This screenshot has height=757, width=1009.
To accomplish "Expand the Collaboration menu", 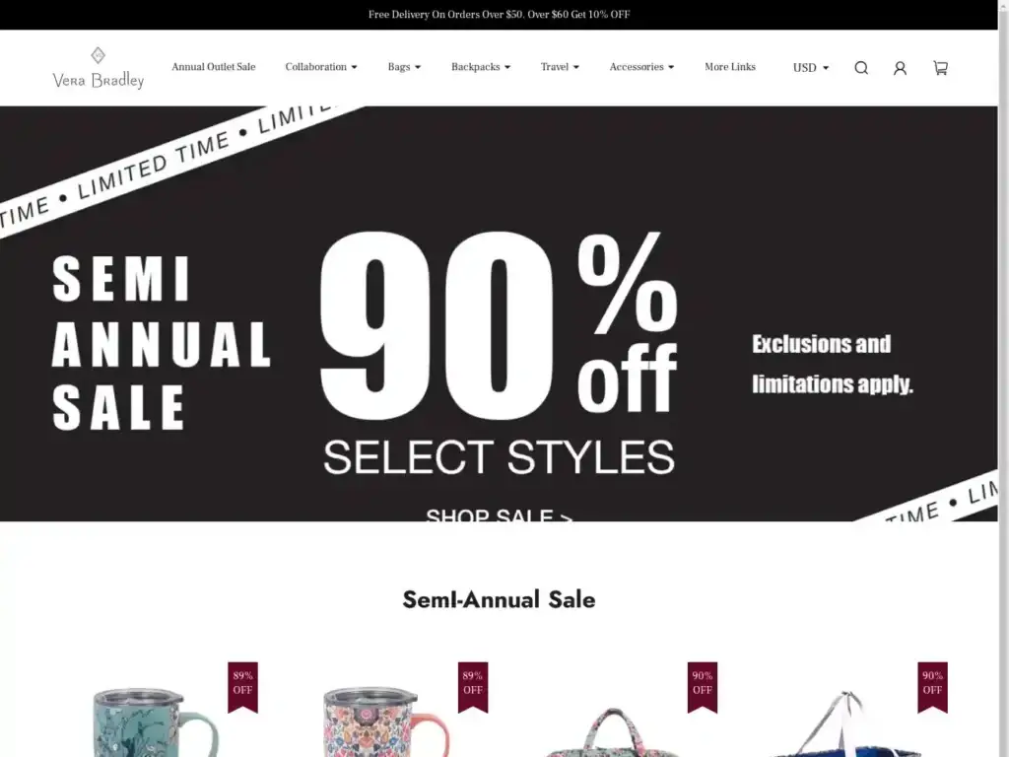I will [x=321, y=67].
